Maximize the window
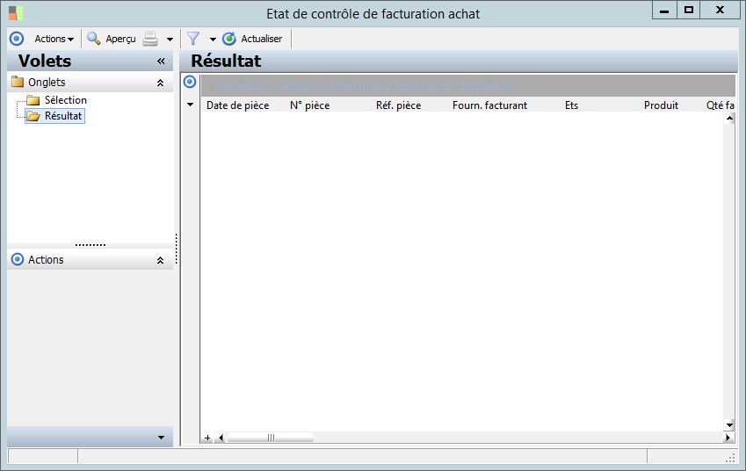This screenshot has width=746, height=471. [x=688, y=11]
